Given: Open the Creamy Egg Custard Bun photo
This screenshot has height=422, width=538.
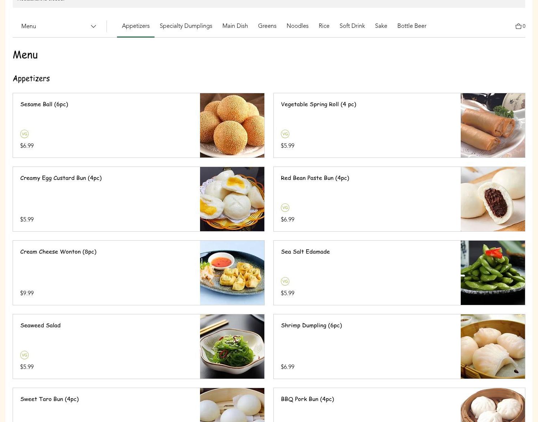Looking at the screenshot, I should tap(232, 199).
